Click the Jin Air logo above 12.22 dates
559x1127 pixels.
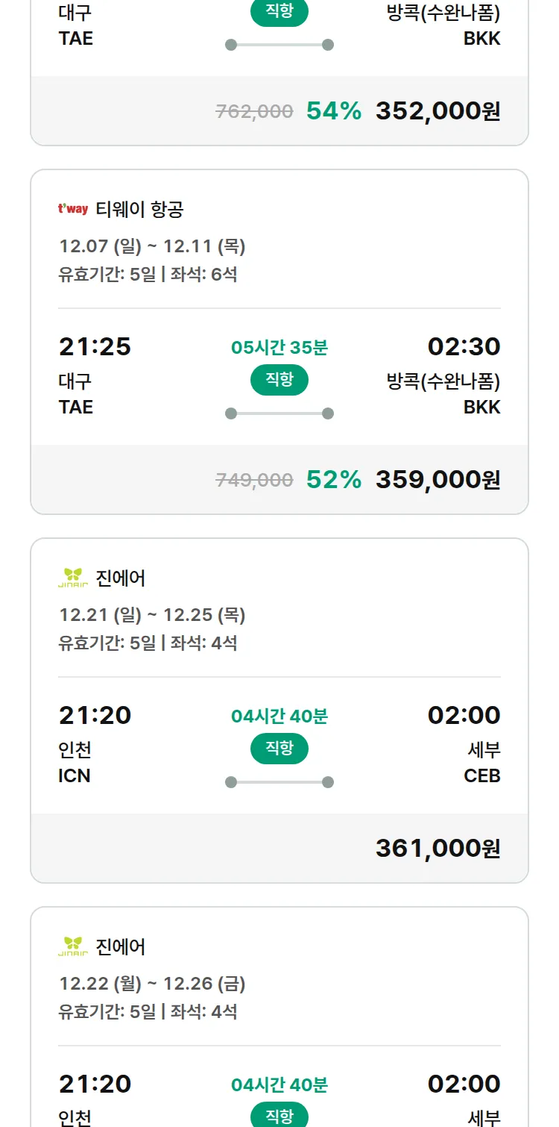(x=73, y=946)
